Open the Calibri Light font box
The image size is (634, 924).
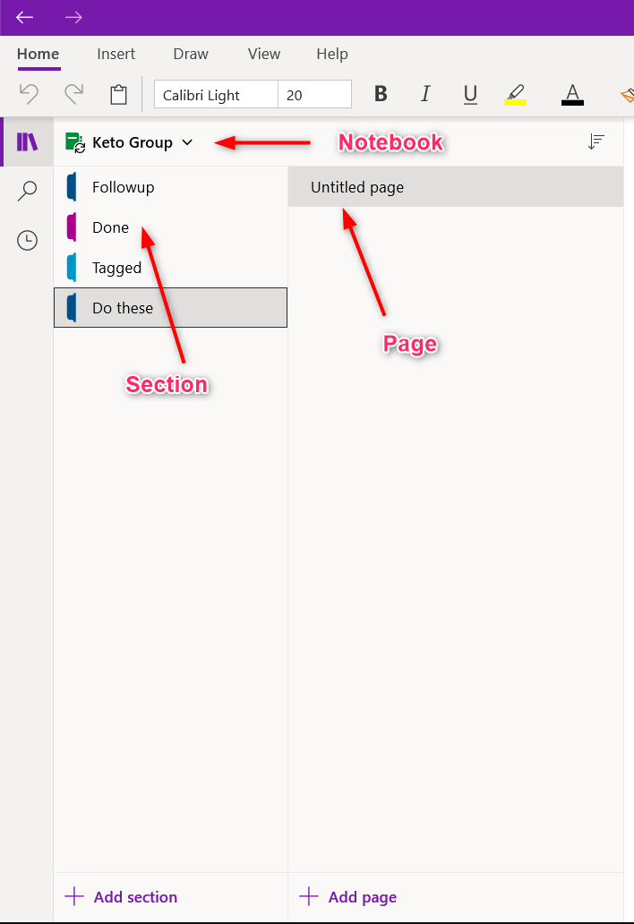point(216,94)
